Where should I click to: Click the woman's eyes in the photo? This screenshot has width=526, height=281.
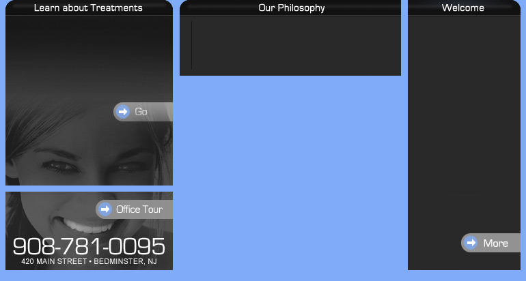pos(97,166)
